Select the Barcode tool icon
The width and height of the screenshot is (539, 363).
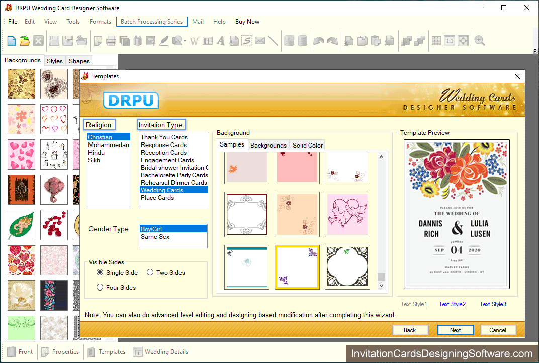(208, 41)
